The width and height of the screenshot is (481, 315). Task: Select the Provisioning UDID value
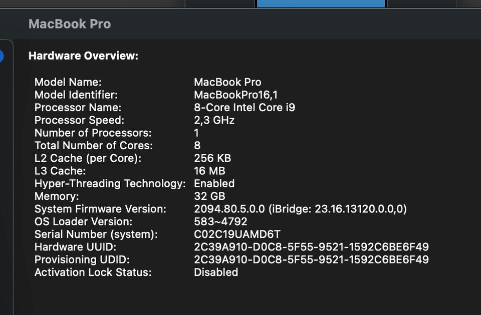point(311,260)
